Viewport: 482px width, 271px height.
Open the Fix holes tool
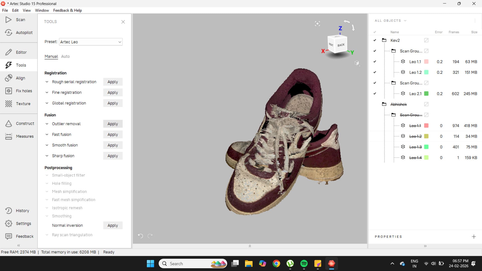tap(9, 91)
